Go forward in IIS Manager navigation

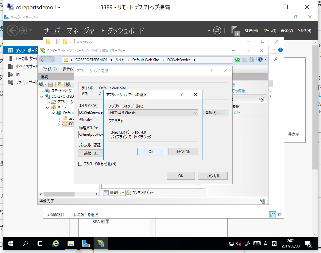[x=52, y=60]
